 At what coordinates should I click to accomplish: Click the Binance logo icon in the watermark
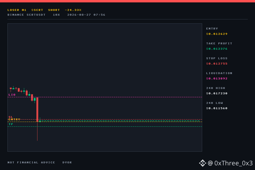202,163
